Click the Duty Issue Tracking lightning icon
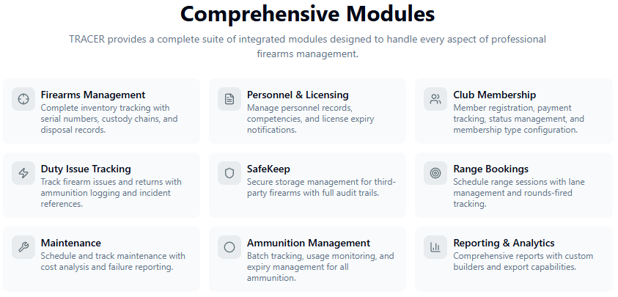Screen dimensions: 618x297 [23, 173]
